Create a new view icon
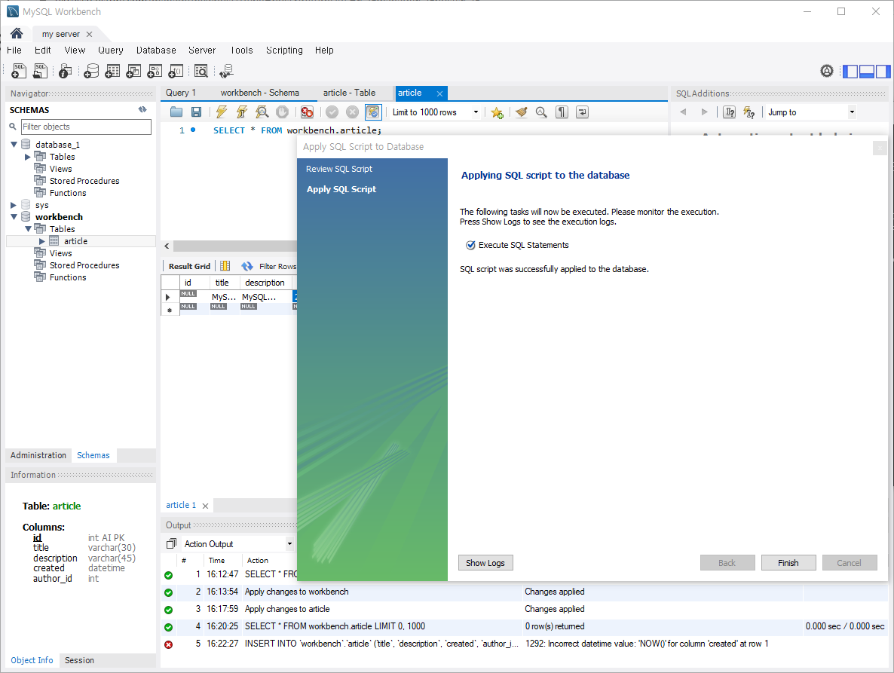 (133, 71)
